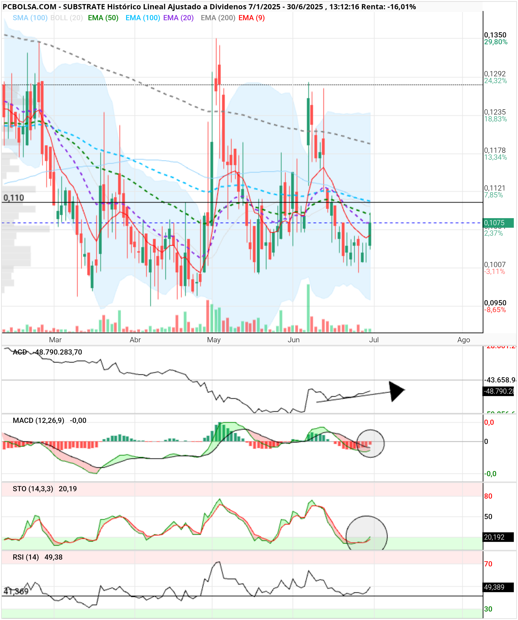Image resolution: width=518 pixels, height=620 pixels.
Task: Toggle the BOLL (20) legend label
Action: [66, 18]
